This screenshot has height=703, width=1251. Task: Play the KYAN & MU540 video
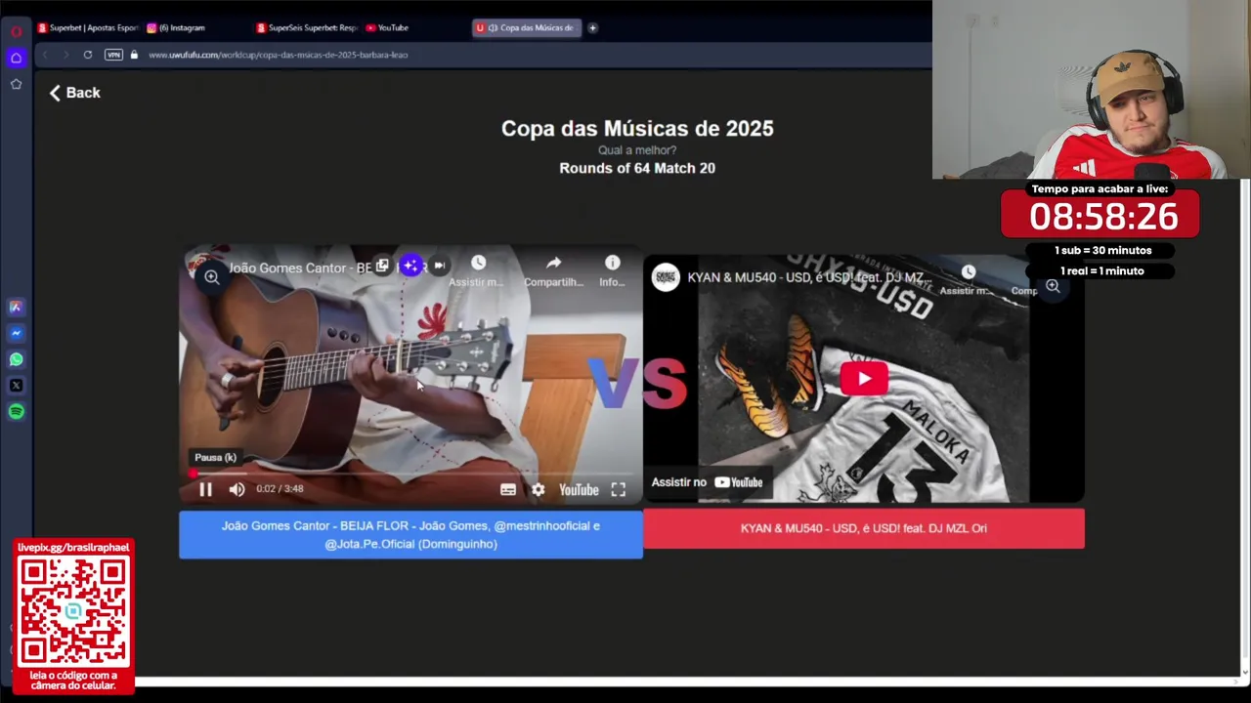pyautogui.click(x=864, y=379)
